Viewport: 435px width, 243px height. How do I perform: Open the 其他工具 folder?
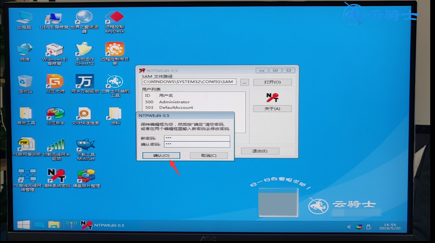[25, 114]
